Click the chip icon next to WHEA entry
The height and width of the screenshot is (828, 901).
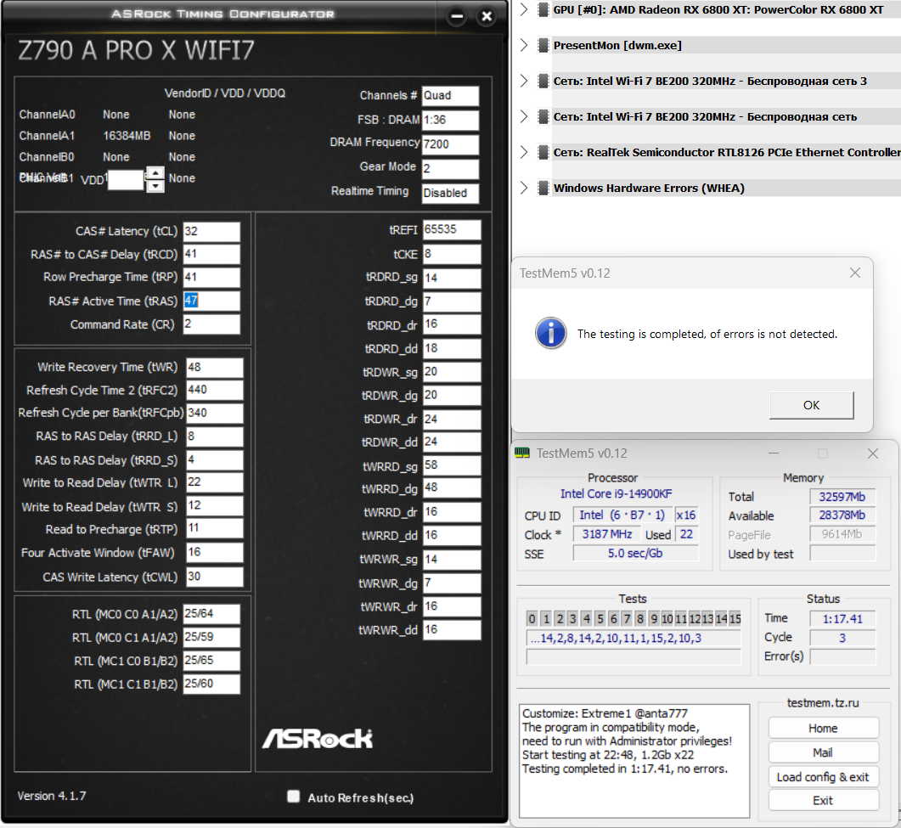pos(543,188)
